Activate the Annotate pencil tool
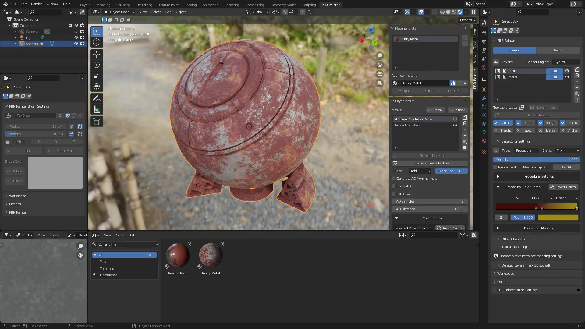 click(97, 99)
